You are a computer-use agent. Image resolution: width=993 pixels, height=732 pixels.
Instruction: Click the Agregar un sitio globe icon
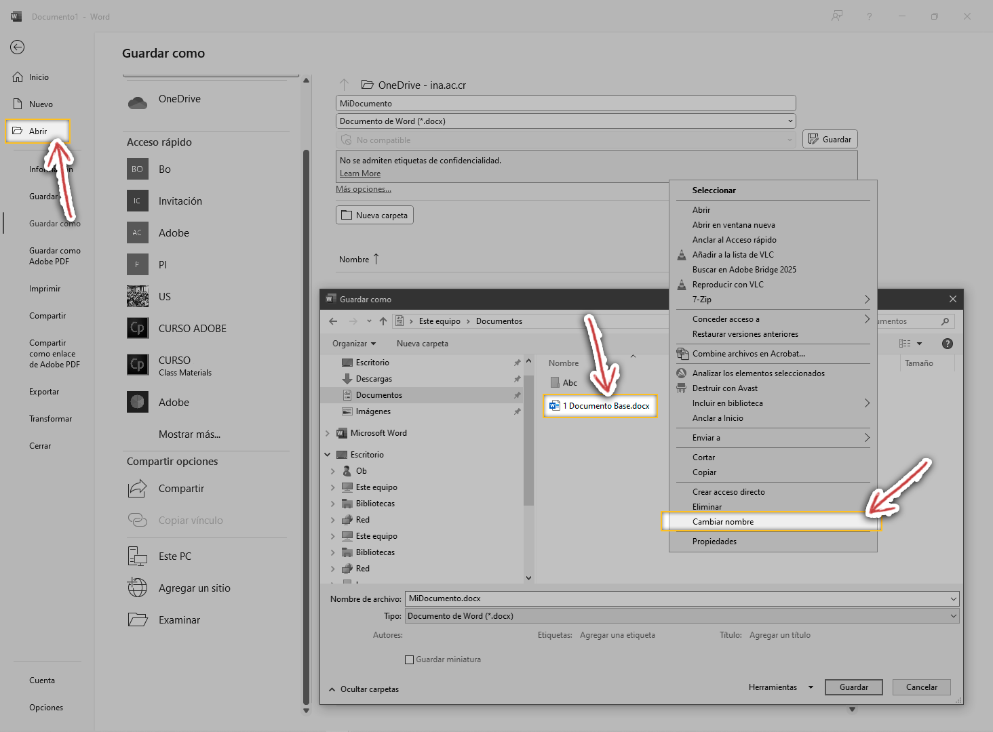(x=138, y=588)
